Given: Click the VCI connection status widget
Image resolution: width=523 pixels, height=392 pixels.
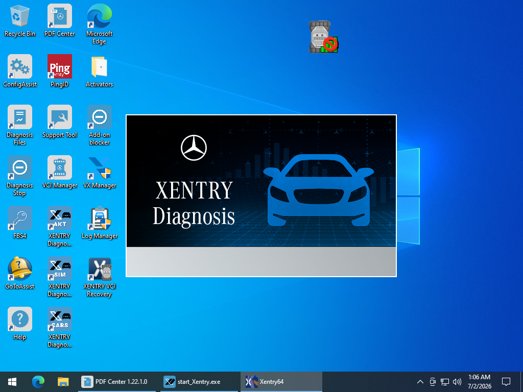Looking at the screenshot, I should (323, 37).
